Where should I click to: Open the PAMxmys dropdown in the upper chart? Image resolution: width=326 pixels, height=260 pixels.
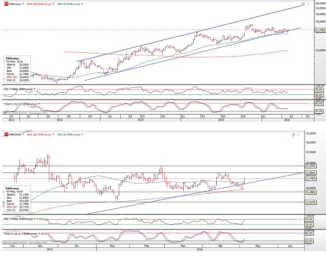23,4
